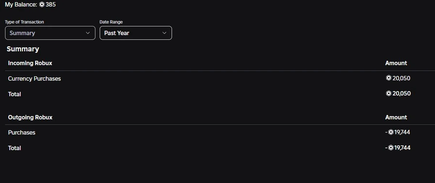Click the Incoming Robux column header

[x=30, y=63]
